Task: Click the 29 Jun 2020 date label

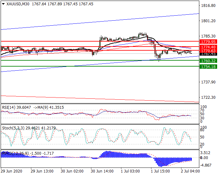Action: (11, 171)
